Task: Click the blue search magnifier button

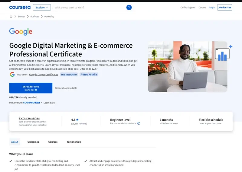Action: pyautogui.click(x=129, y=7)
